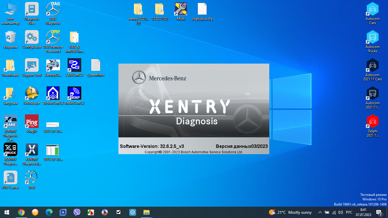Viewport: 388px width, 218px height.
Task: Click the Версия данных 03/2023 text
Action: click(x=242, y=146)
